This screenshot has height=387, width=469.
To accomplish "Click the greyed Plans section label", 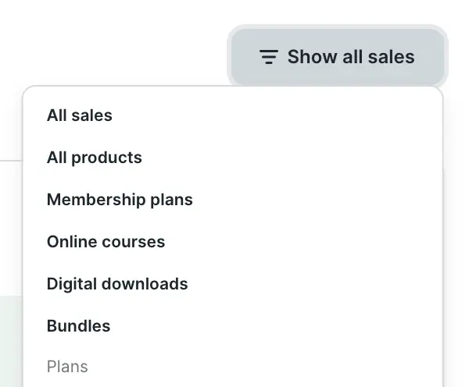I will click(x=67, y=367).
